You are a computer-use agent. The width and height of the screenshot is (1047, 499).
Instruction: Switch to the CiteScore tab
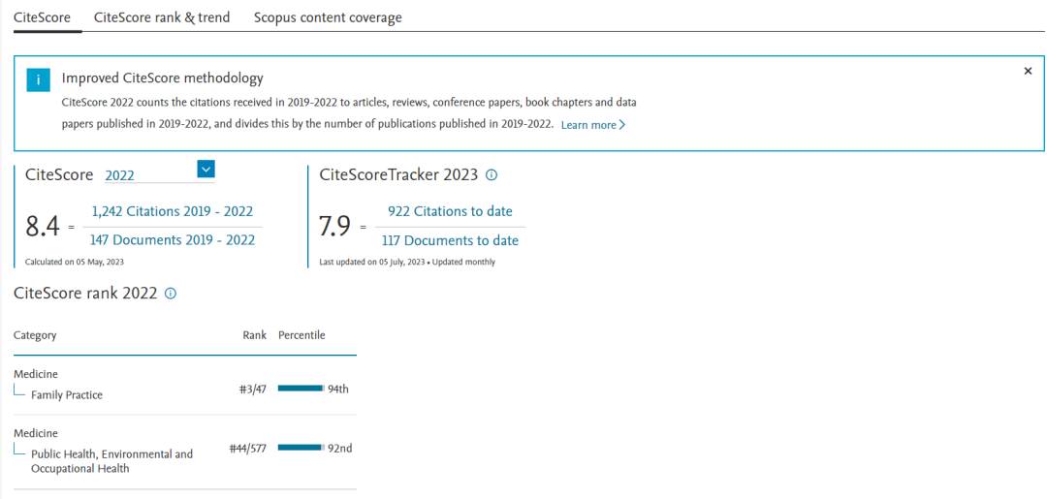[x=42, y=17]
